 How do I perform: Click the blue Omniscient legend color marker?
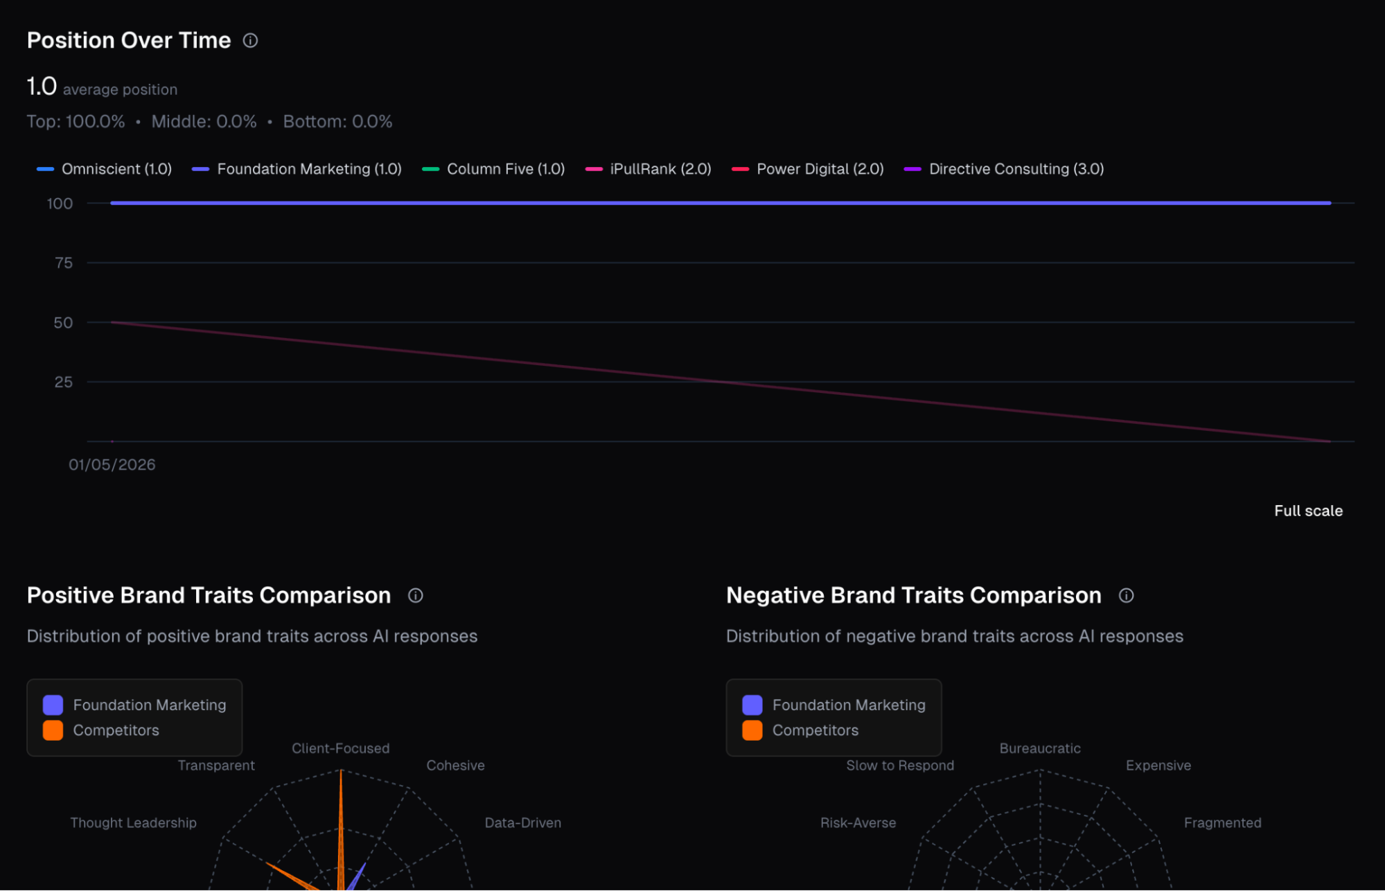coord(46,168)
